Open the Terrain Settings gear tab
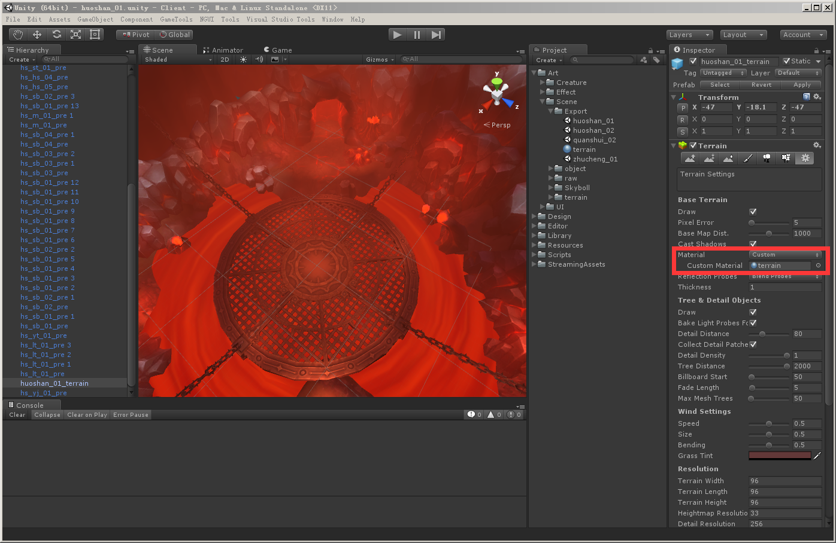 805,158
